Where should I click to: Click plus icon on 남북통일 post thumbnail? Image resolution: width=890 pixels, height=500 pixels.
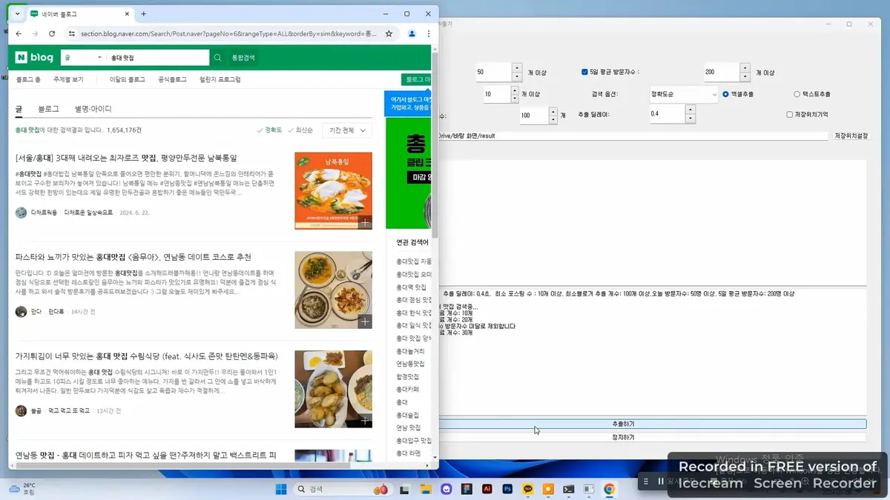[364, 221]
